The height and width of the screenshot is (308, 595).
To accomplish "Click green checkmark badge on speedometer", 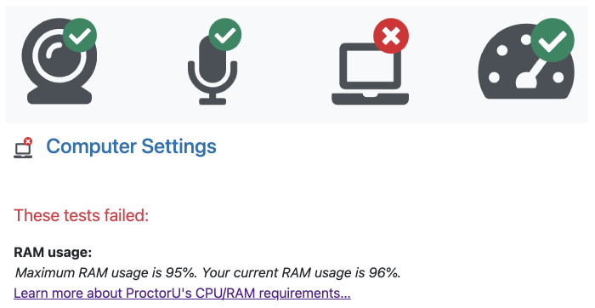I will coord(552,40).
